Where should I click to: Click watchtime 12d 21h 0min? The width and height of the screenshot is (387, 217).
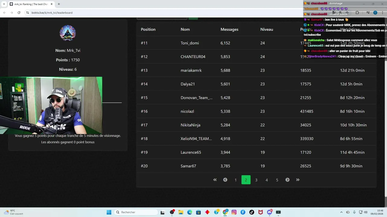352,70
